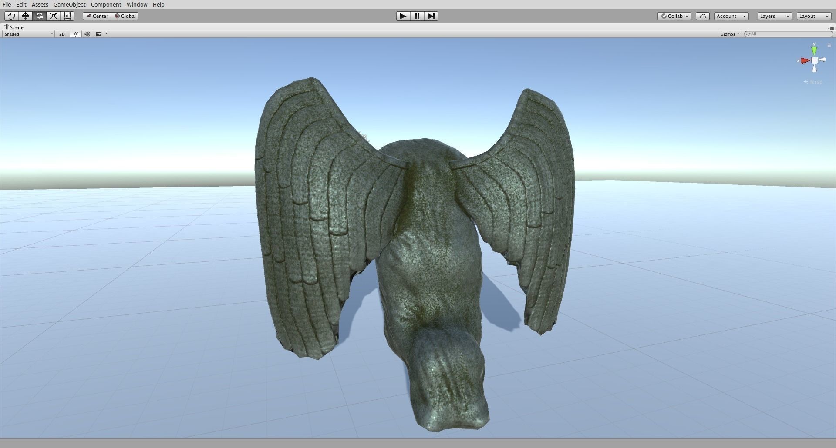
Task: Toggle 2D view mode
Action: [x=62, y=34]
